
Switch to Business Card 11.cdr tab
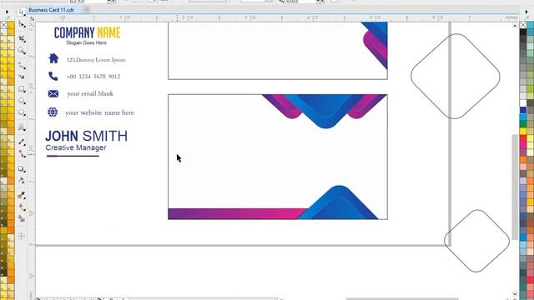(52, 10)
